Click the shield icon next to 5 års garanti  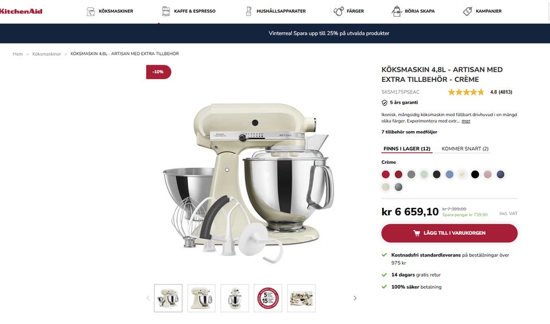click(x=384, y=102)
